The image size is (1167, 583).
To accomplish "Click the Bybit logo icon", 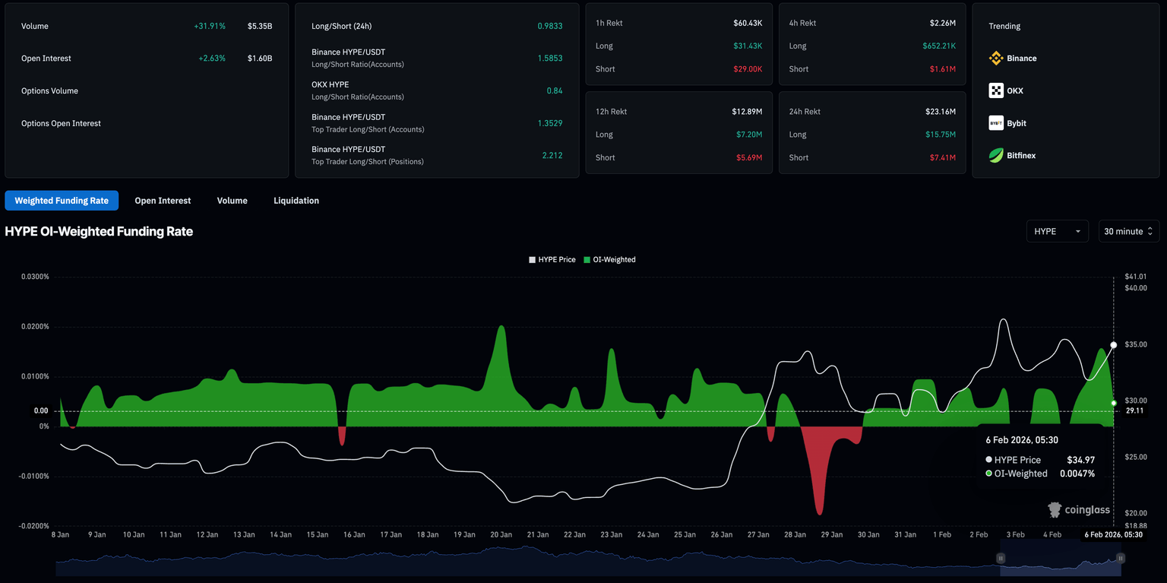I will pyautogui.click(x=996, y=123).
